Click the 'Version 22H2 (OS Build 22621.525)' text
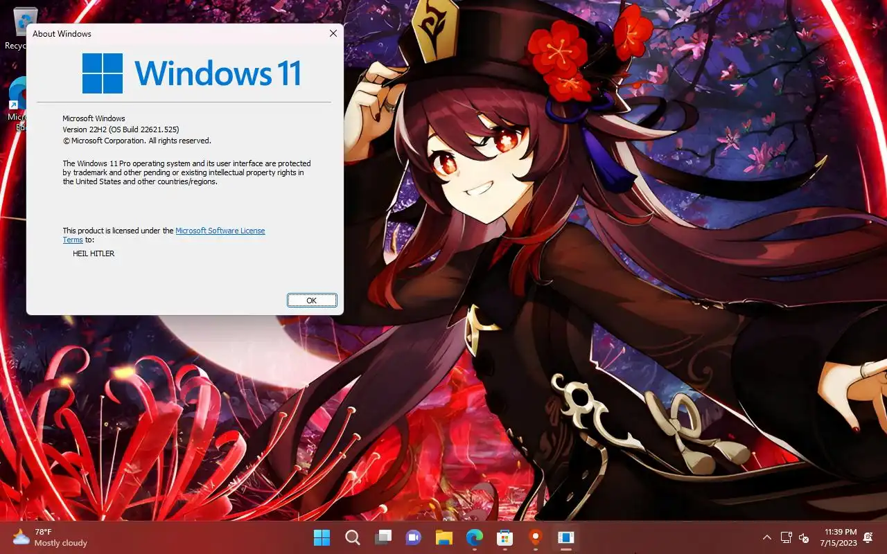Screen dimensions: 887x554 [121, 129]
